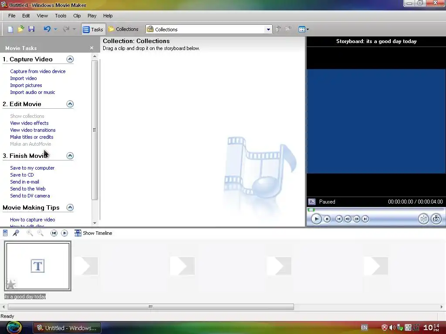Collapse the Movie Making Tips section
Viewport: 446px width, 334px height.
(70, 207)
